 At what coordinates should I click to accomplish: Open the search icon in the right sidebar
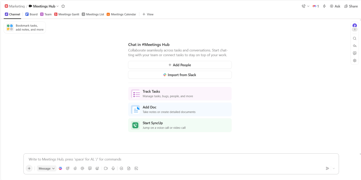tap(355, 38)
